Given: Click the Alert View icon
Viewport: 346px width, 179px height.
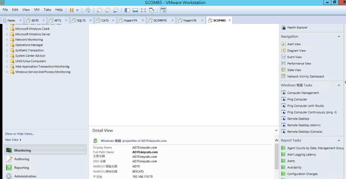Looking at the screenshot, I should (283, 44).
